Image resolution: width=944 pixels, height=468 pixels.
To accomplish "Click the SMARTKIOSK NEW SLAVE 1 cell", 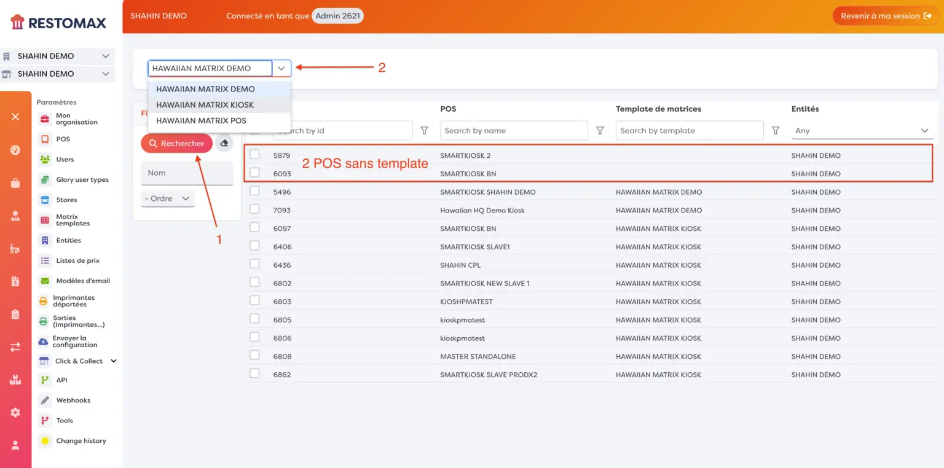I will click(x=485, y=283).
